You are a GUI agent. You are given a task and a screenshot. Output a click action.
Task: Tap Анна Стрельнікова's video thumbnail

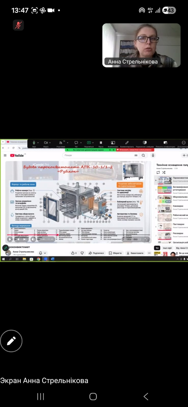pos(141,45)
